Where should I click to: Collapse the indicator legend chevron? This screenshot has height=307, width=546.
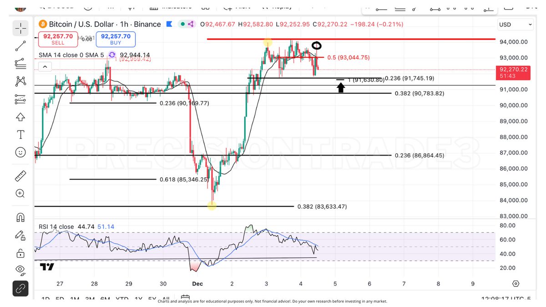(x=45, y=67)
